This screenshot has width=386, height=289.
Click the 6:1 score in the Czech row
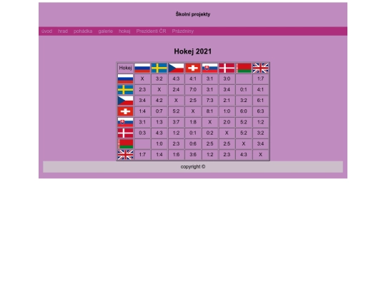tap(260, 101)
